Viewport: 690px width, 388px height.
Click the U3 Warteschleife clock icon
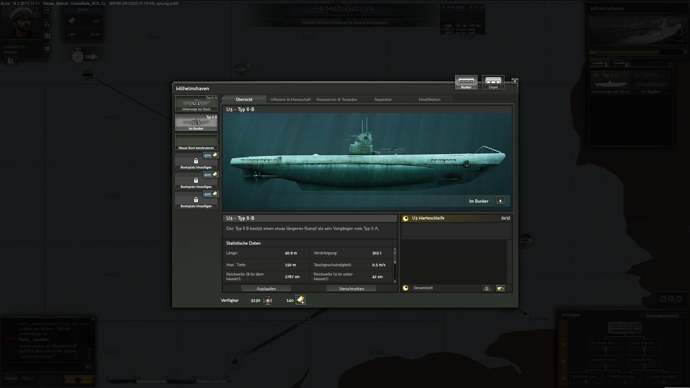pyautogui.click(x=406, y=218)
